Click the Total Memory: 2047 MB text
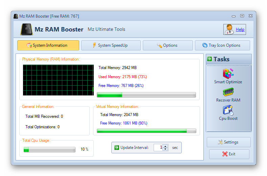267x176 pixels. pos(119,115)
